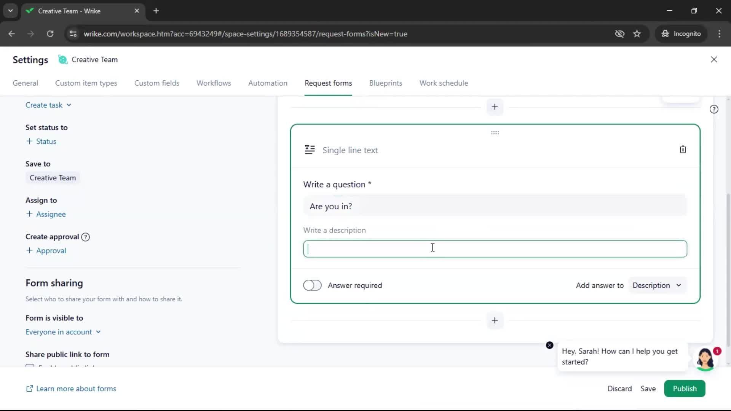Switch to the Work schedule tab
The image size is (731, 411).
coord(444,83)
